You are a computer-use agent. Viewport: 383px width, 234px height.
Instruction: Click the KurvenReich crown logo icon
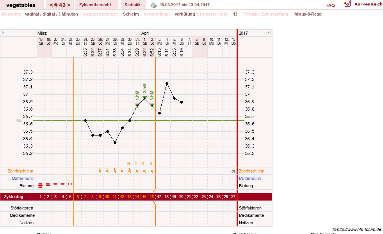click(x=347, y=4)
